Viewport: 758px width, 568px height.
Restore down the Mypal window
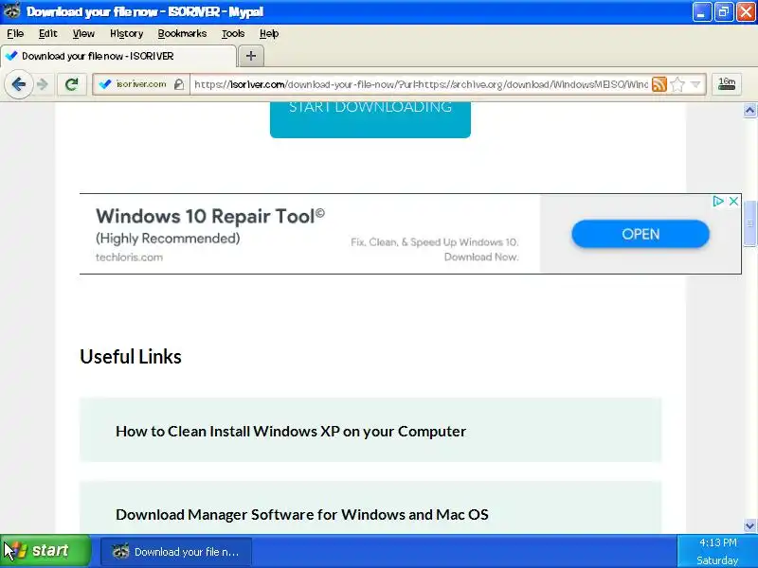click(x=724, y=11)
